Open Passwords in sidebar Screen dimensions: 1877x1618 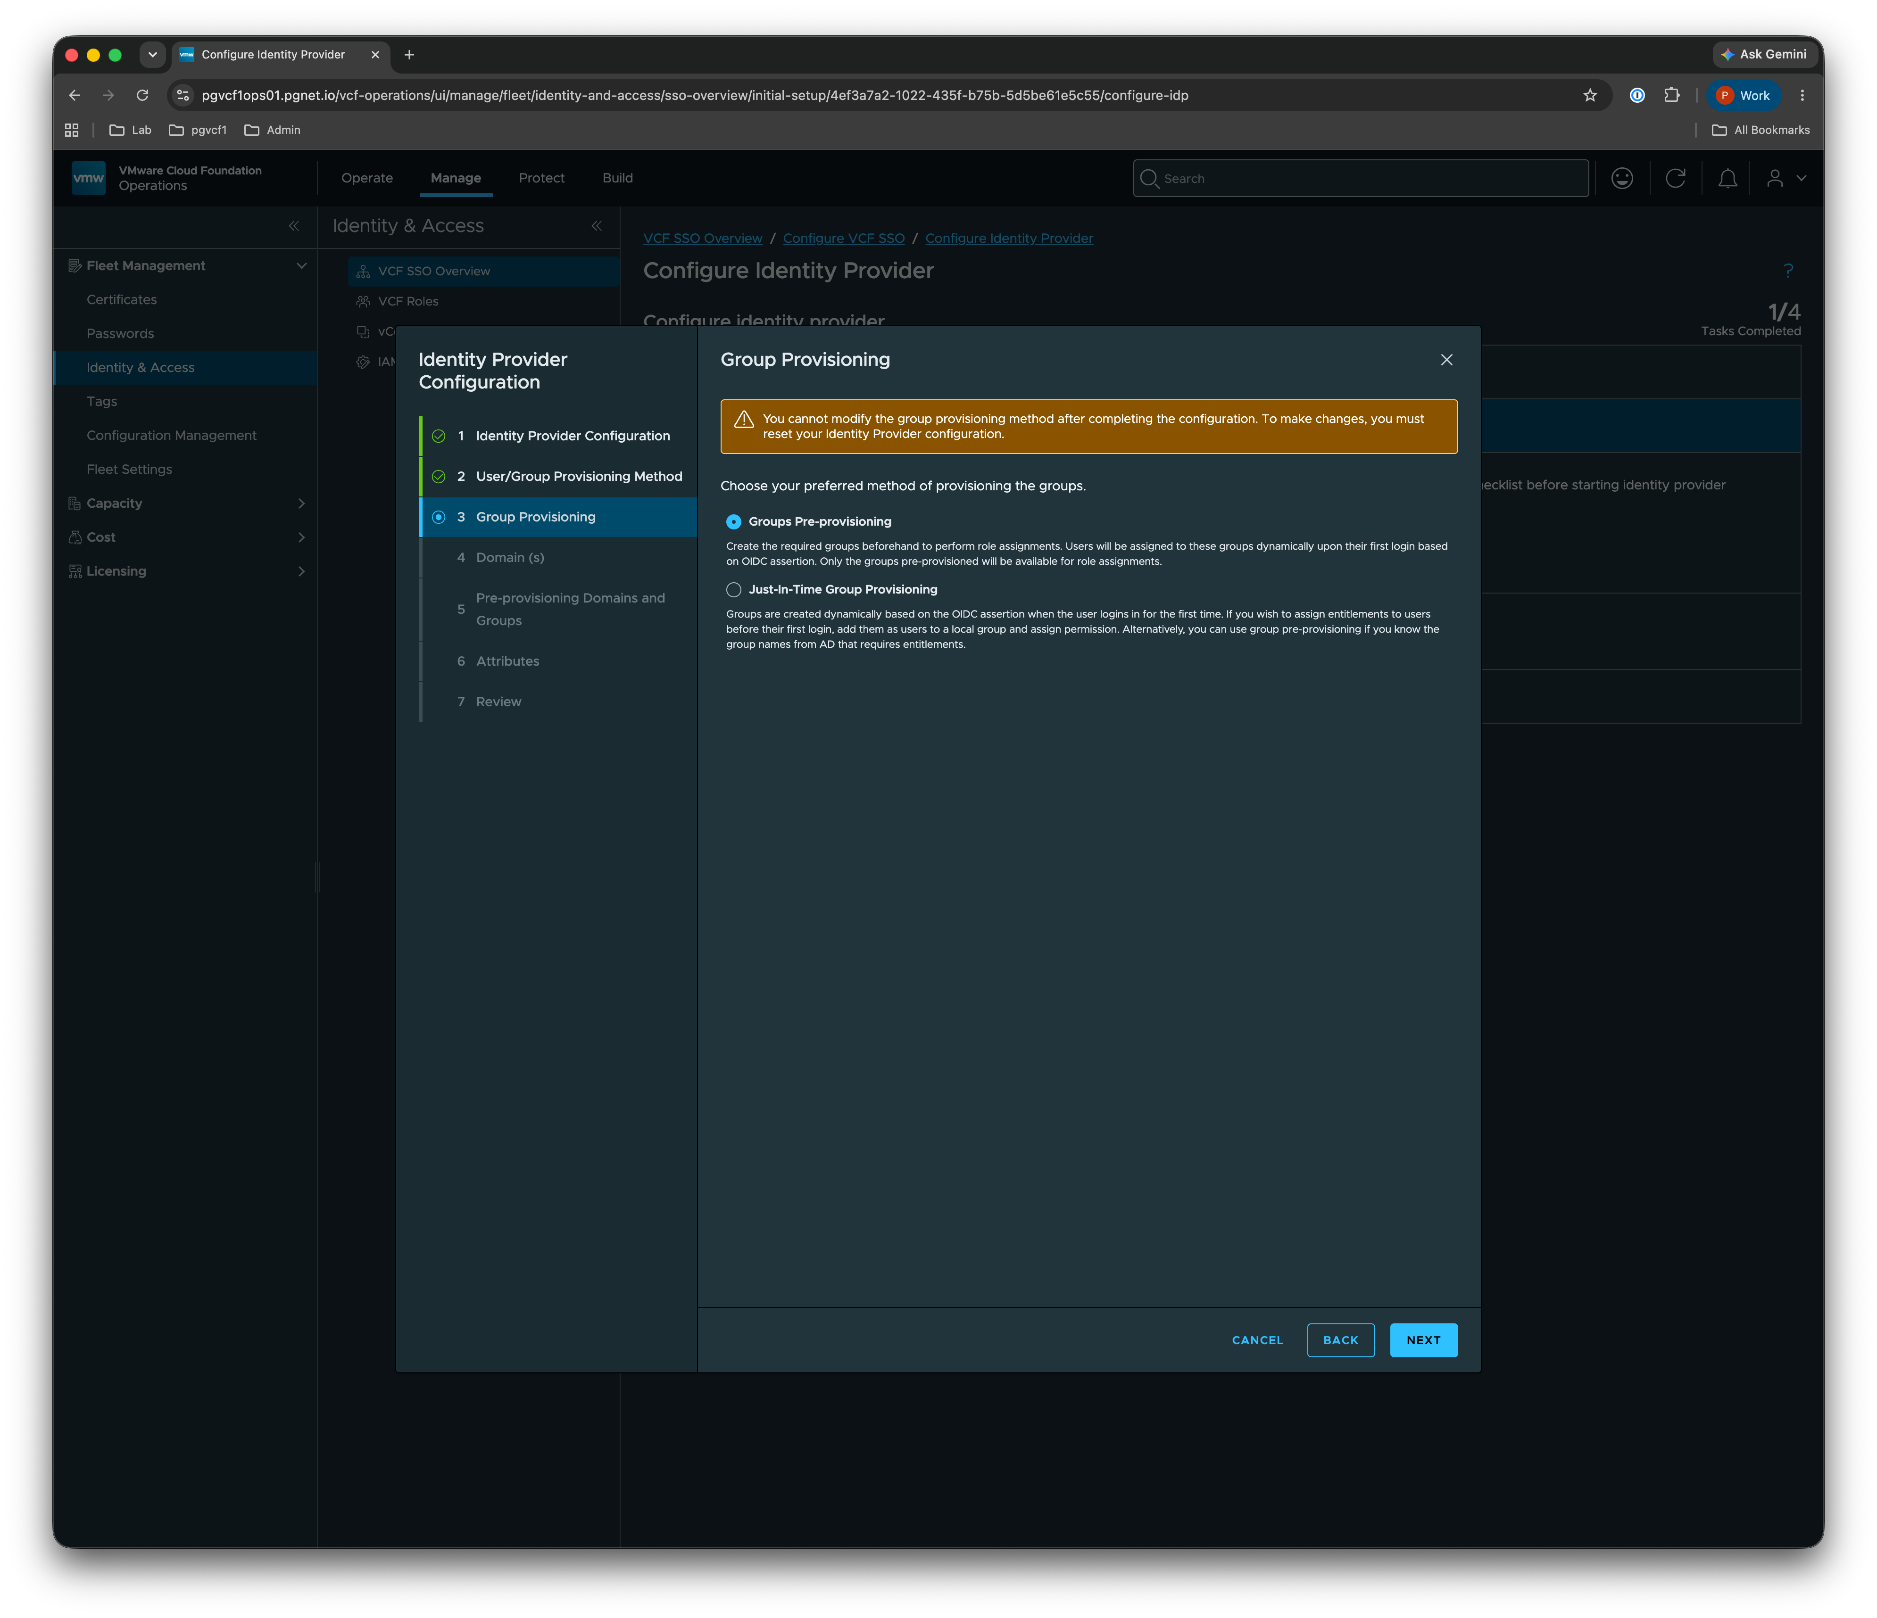pyautogui.click(x=120, y=334)
